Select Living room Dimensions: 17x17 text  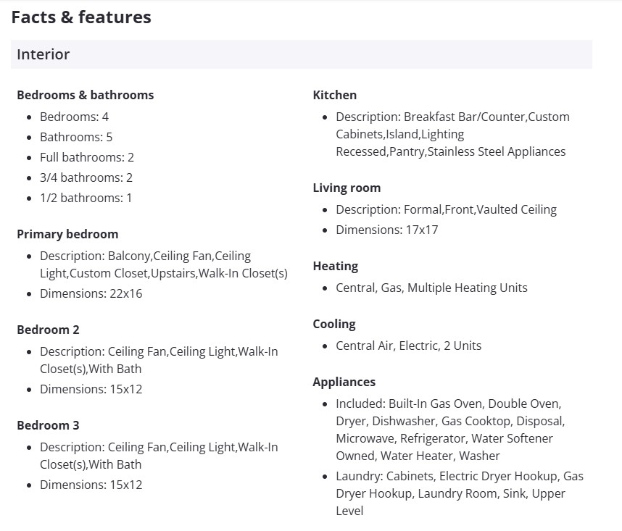(386, 230)
